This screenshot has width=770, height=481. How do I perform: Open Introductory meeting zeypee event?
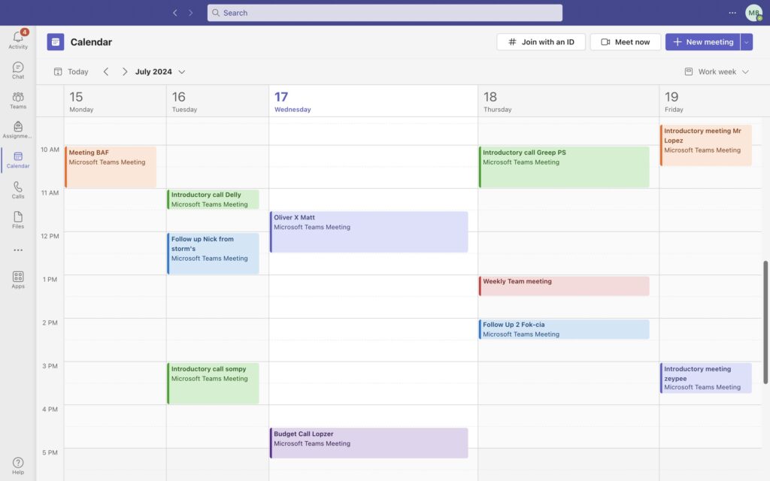coord(705,378)
